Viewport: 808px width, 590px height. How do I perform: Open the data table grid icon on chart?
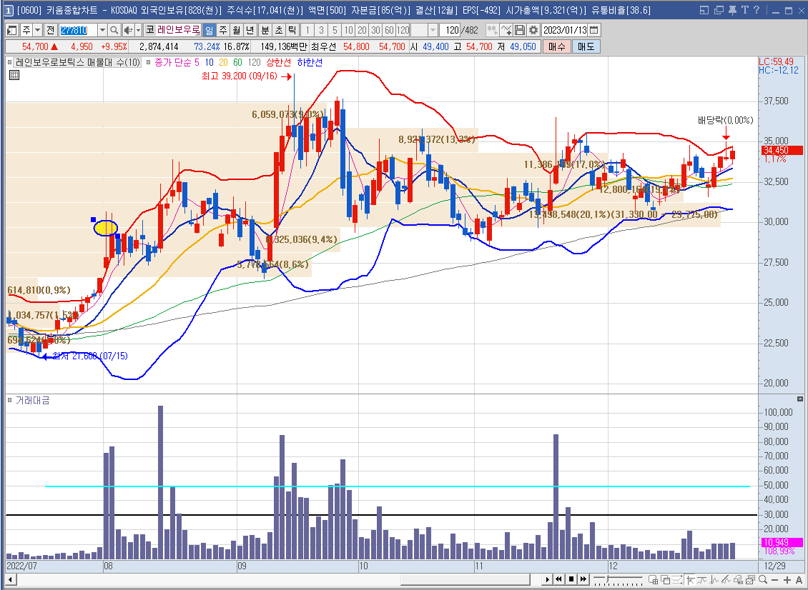coord(14,75)
